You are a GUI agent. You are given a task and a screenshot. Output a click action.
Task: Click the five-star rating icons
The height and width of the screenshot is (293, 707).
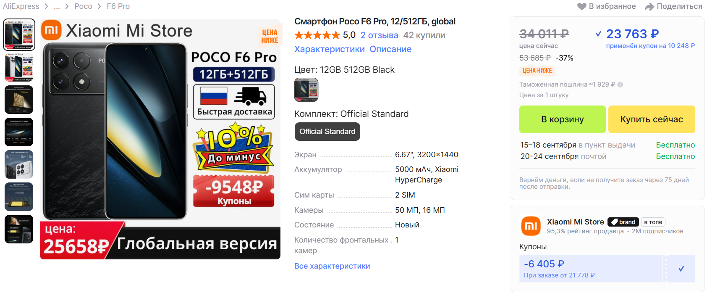317,35
